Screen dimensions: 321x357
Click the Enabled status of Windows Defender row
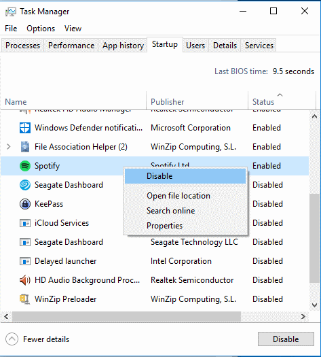pyautogui.click(x=267, y=128)
